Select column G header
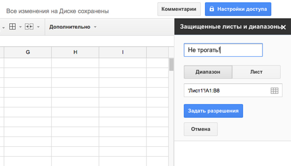This screenshot has height=166, width=291. coord(28,52)
